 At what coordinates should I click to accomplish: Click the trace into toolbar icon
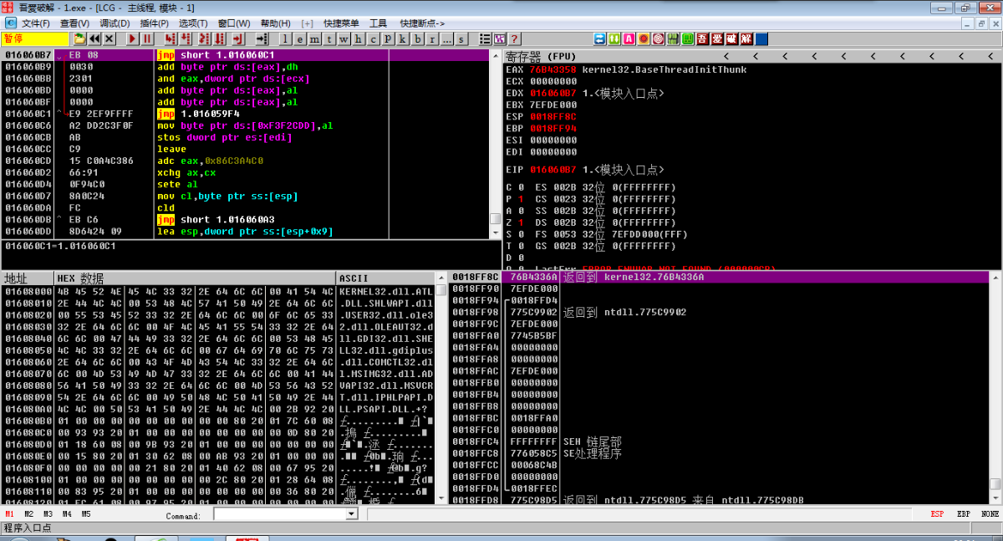pyautogui.click(x=205, y=38)
